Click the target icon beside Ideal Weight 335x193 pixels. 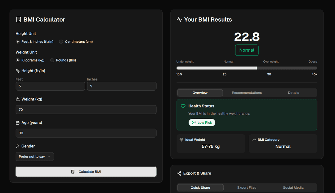[x=181, y=140]
